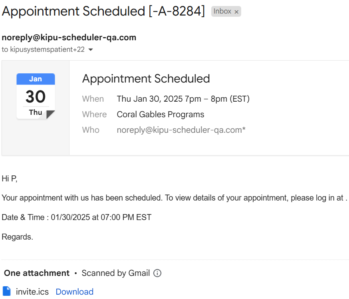Click the Who attendee email in event card

point(181,130)
